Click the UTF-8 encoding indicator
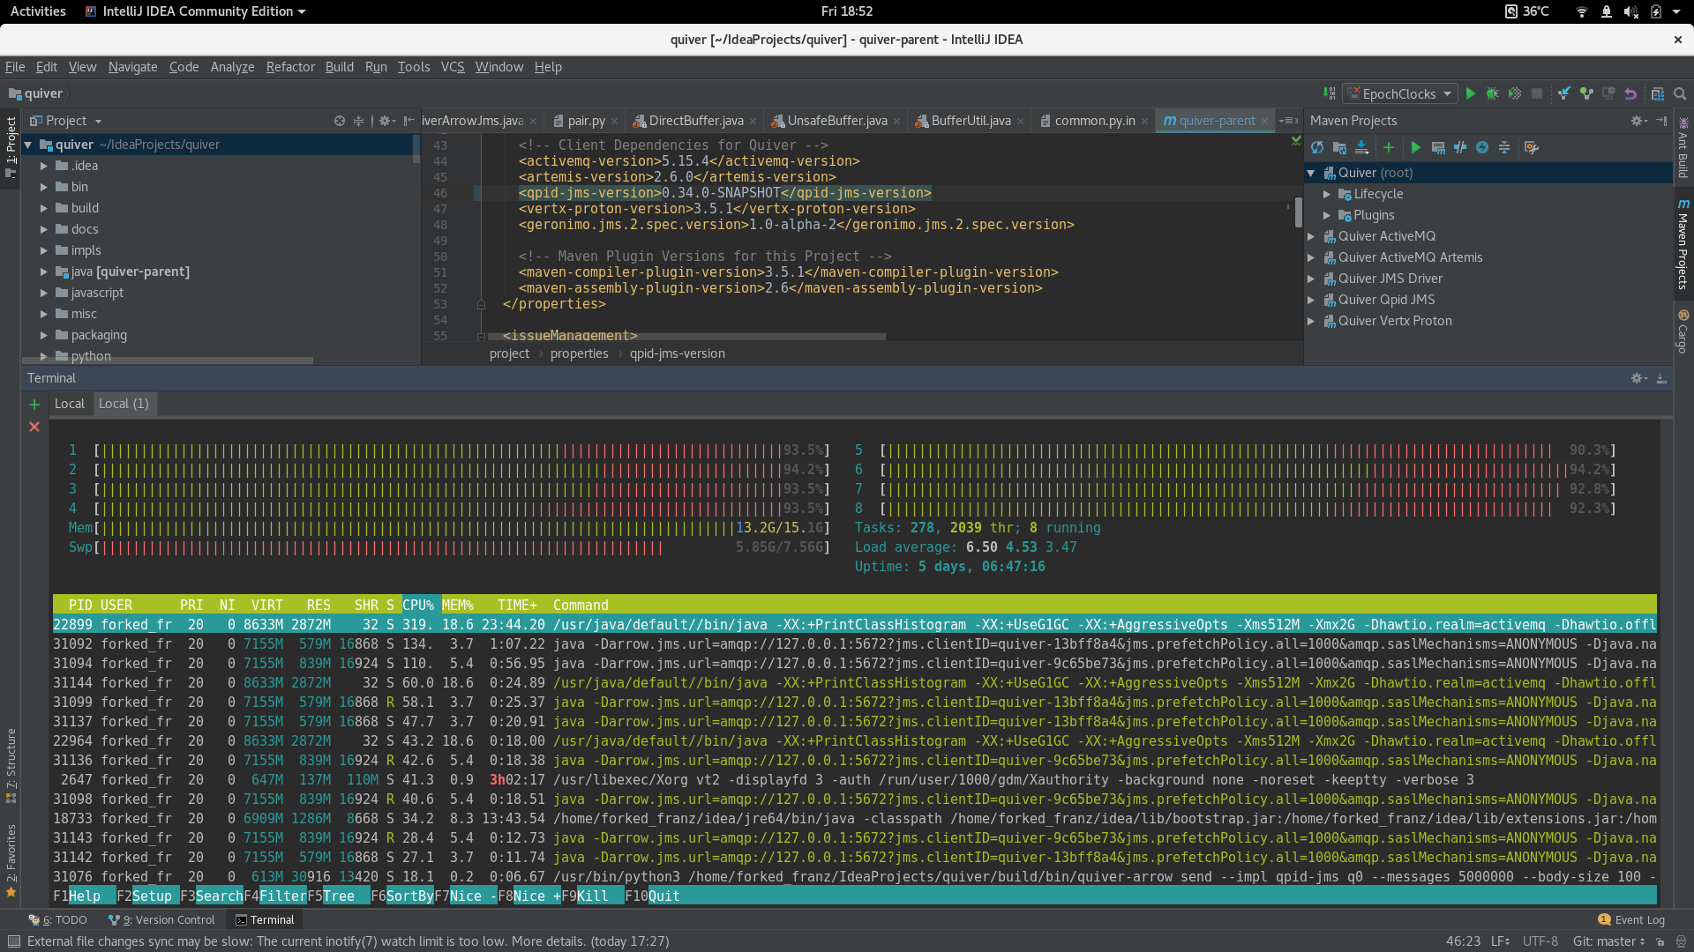 point(1540,941)
